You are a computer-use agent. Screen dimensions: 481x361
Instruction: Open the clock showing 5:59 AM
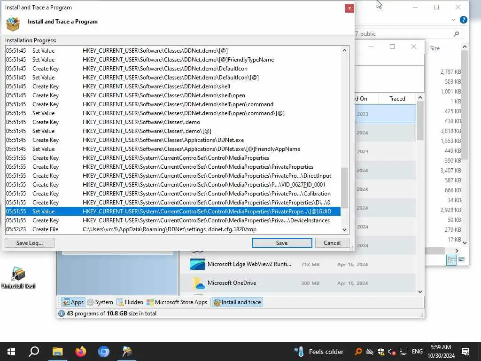pyautogui.click(x=441, y=352)
